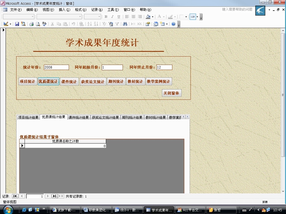Set Center alignment

pos(133,16)
